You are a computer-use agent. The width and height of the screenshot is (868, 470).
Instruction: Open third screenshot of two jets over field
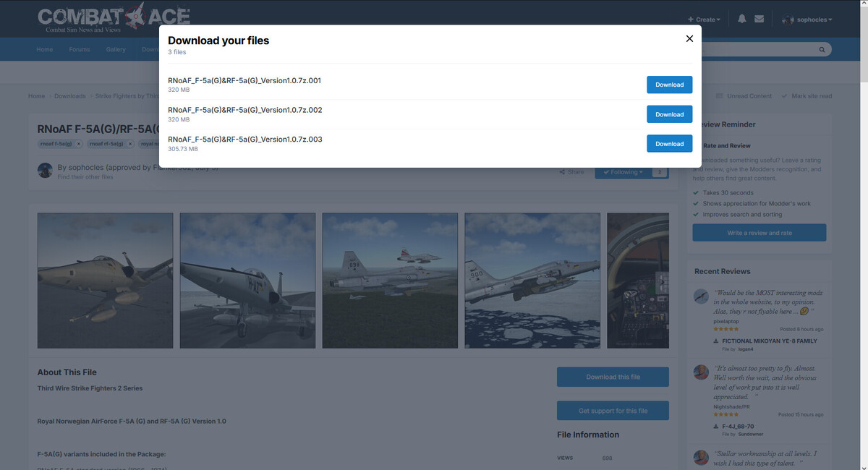tap(390, 281)
